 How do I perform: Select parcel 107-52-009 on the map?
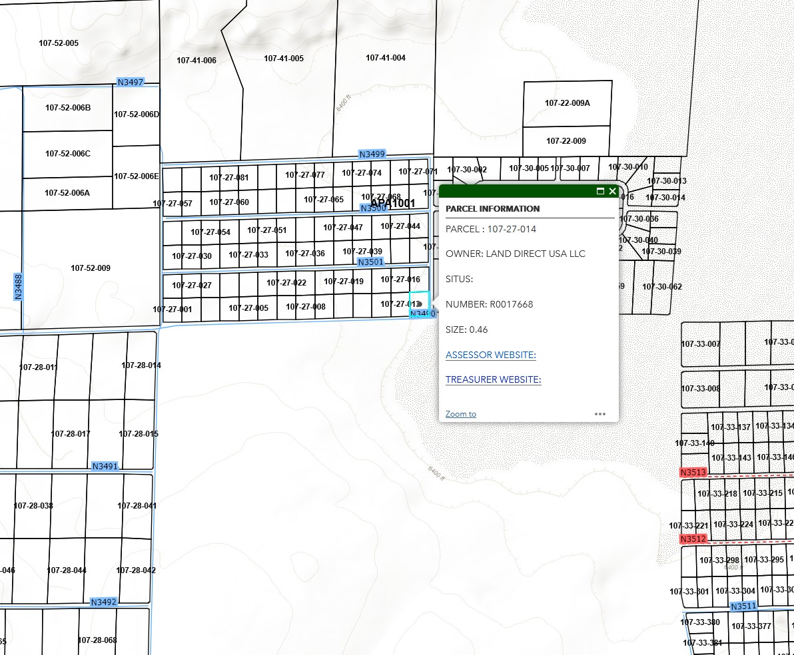[91, 268]
